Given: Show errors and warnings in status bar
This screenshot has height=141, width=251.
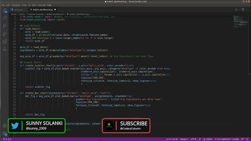Looking at the screenshot, I should click(7, 139).
